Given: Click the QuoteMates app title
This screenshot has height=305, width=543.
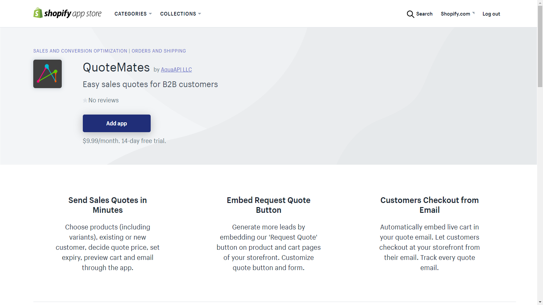Looking at the screenshot, I should 116,67.
